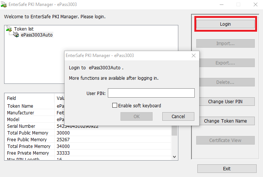Select the ePass3003Auto token entry
Image resolution: width=263 pixels, height=177 pixels.
[x=37, y=35]
